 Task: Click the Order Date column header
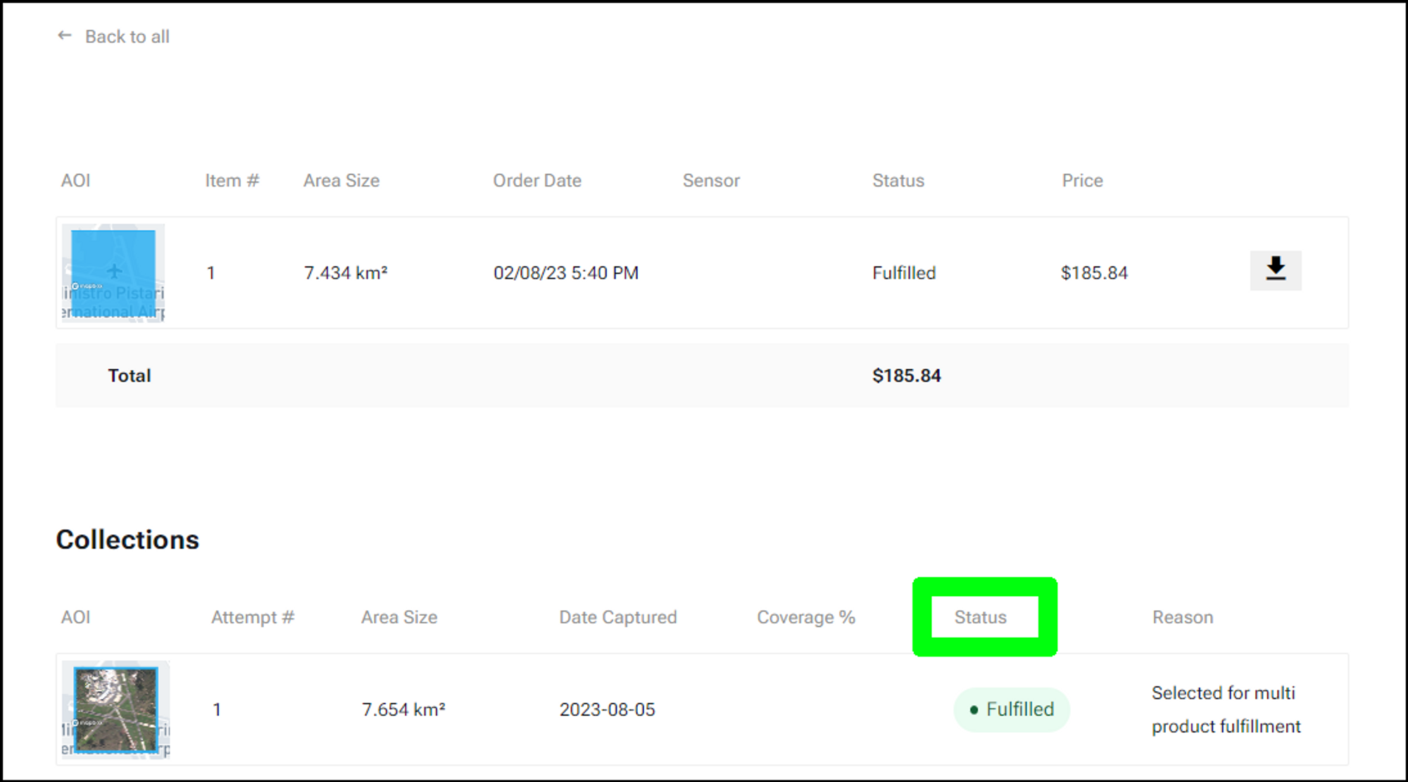[536, 181]
